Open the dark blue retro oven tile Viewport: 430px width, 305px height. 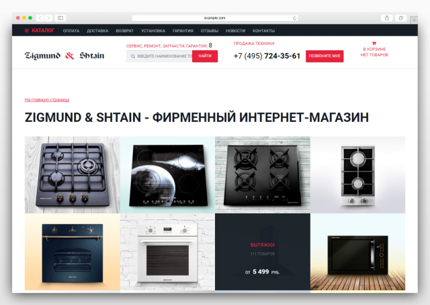[73, 251]
